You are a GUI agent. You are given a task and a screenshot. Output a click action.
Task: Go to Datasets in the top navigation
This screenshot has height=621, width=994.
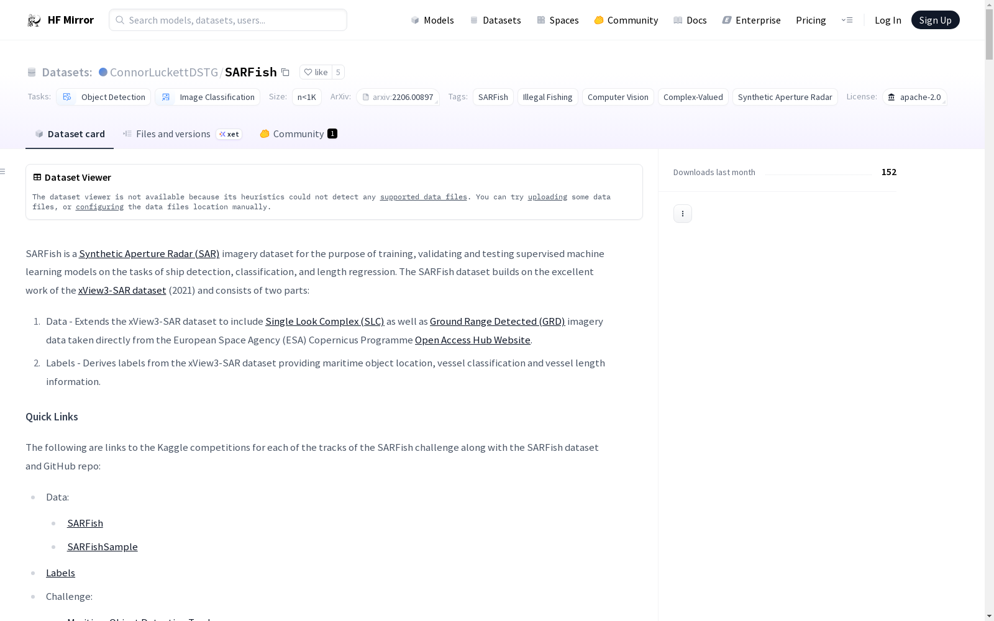pos(495,20)
